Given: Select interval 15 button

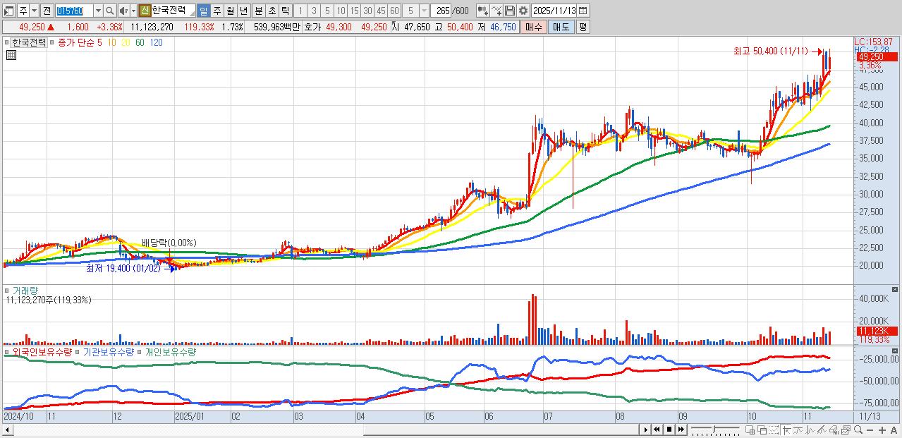Looking at the screenshot, I should pyautogui.click(x=353, y=11).
